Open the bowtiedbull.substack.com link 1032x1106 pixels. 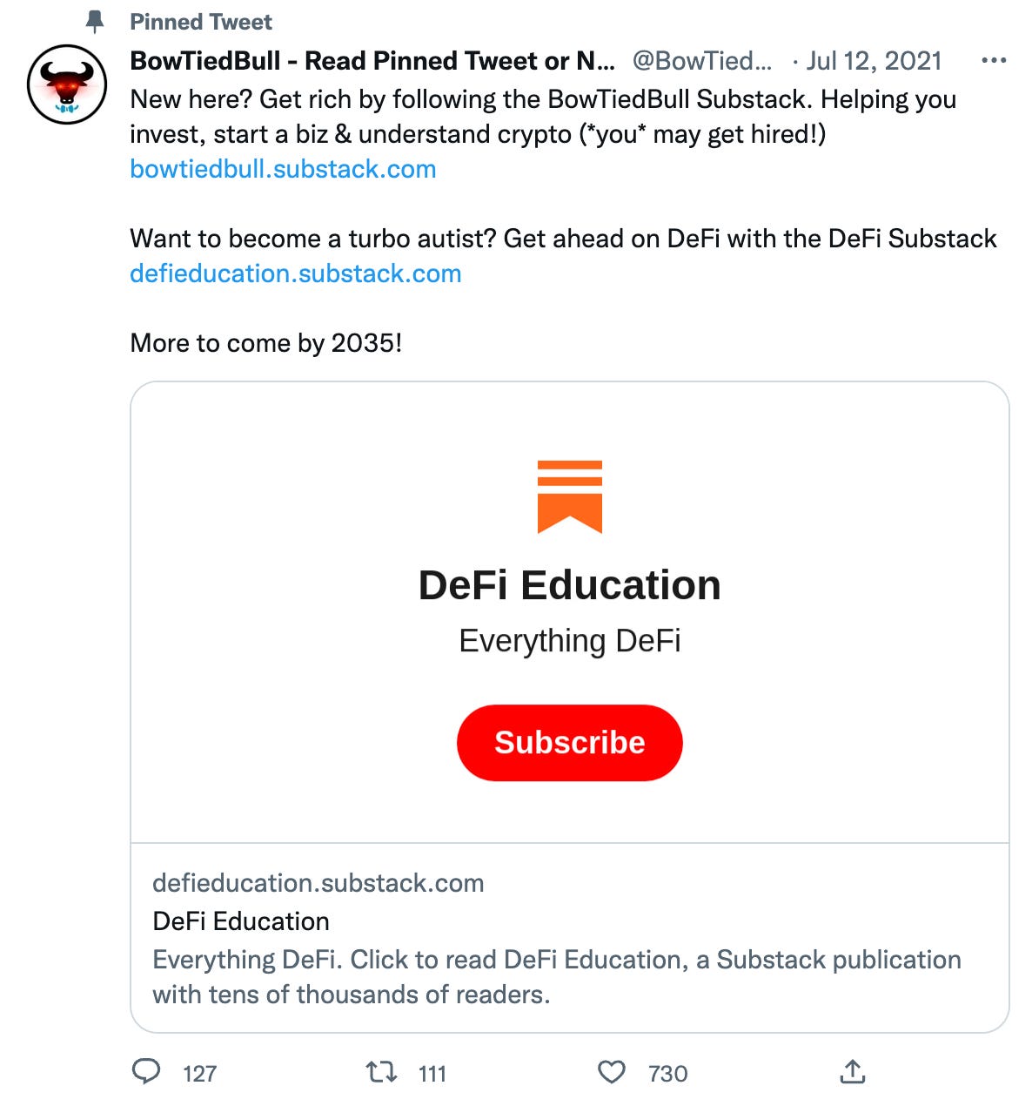[x=283, y=168]
